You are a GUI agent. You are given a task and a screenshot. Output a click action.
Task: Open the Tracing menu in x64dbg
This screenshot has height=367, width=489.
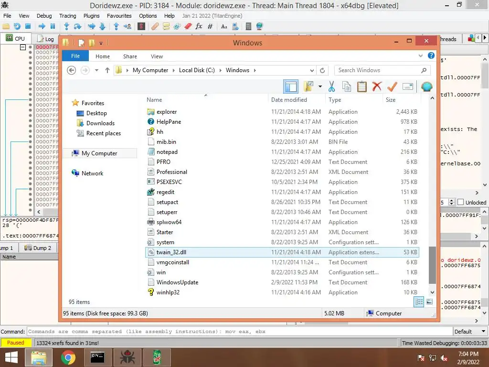[x=68, y=16]
